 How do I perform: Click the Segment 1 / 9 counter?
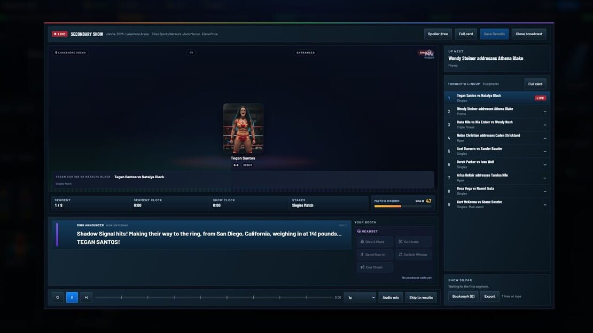pos(59,205)
